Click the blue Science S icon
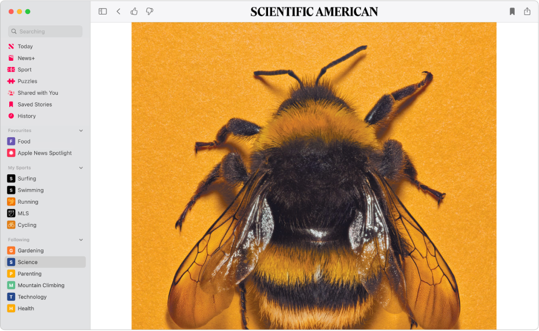The image size is (539, 331). point(11,262)
